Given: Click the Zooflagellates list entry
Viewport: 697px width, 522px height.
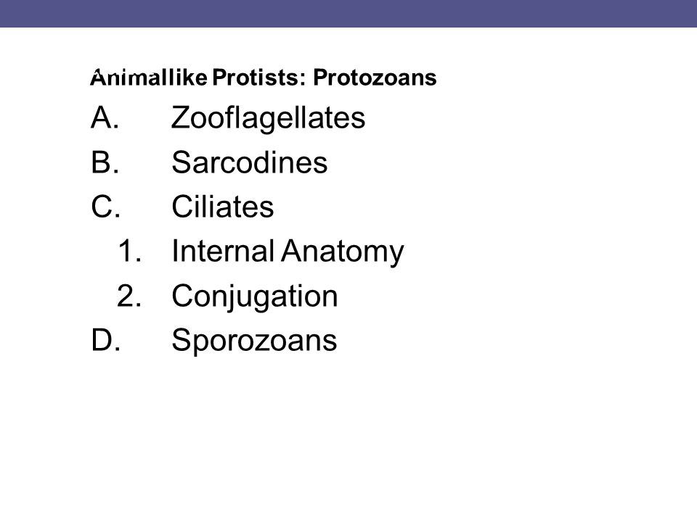Looking at the screenshot, I should (268, 118).
